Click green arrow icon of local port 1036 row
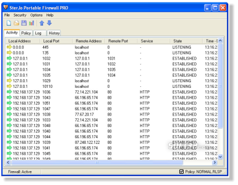 (9, 92)
